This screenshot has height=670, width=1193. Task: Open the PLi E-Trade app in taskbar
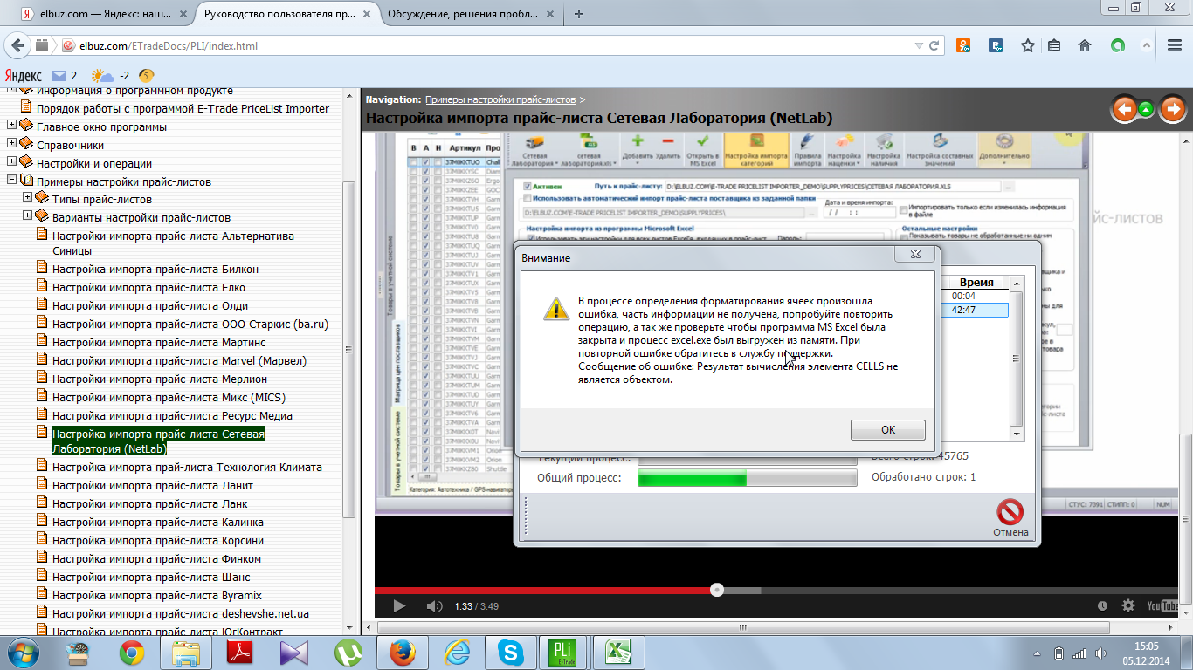point(563,652)
